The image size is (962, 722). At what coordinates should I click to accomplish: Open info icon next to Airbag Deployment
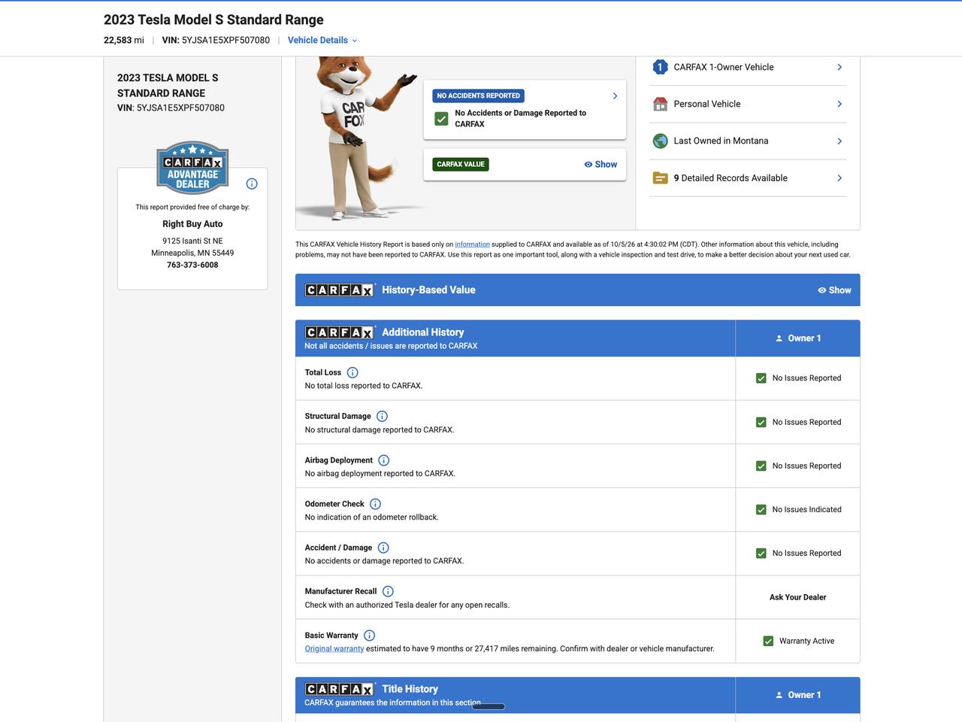pyautogui.click(x=383, y=460)
